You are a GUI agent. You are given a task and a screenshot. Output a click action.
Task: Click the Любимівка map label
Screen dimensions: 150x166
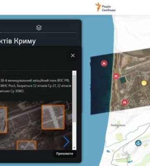click(x=118, y=125)
